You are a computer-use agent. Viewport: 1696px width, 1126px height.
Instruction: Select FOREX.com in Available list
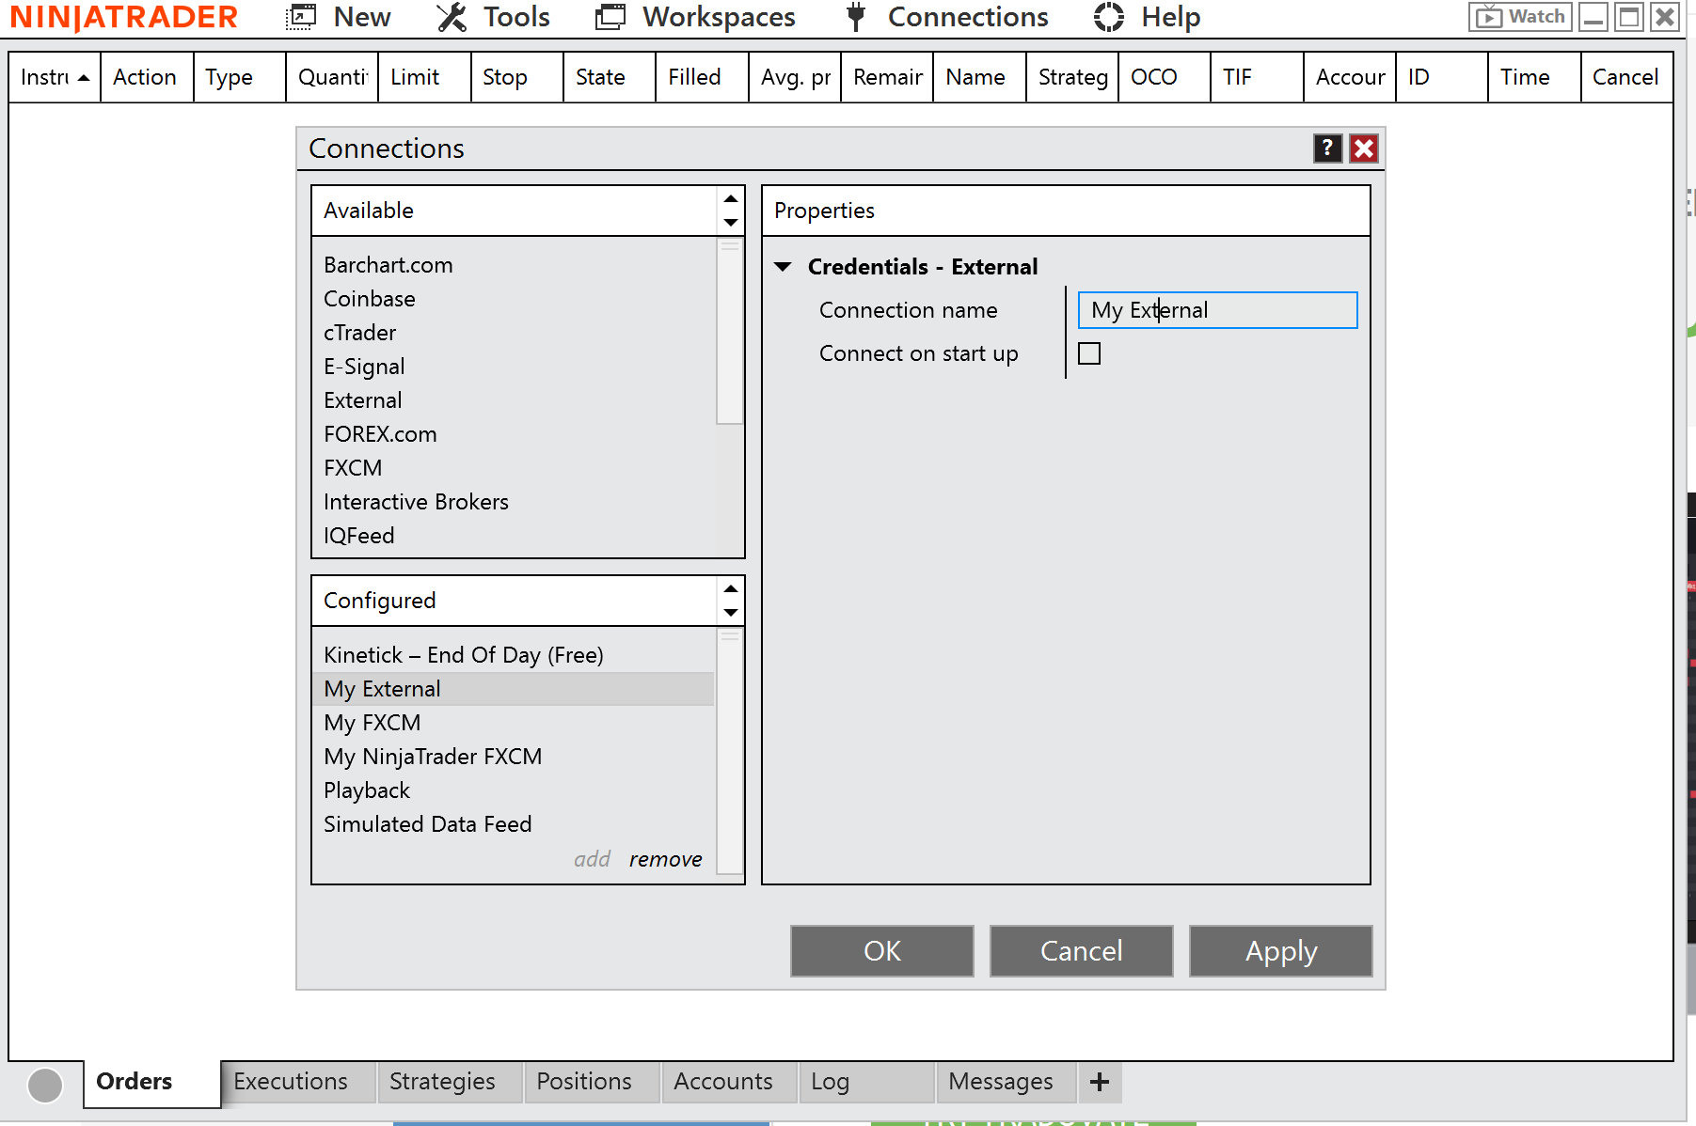pyautogui.click(x=380, y=434)
